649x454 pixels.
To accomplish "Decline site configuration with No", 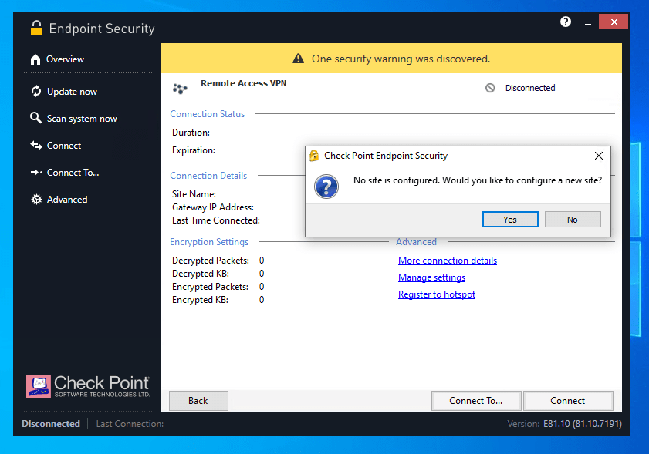I will 573,219.
